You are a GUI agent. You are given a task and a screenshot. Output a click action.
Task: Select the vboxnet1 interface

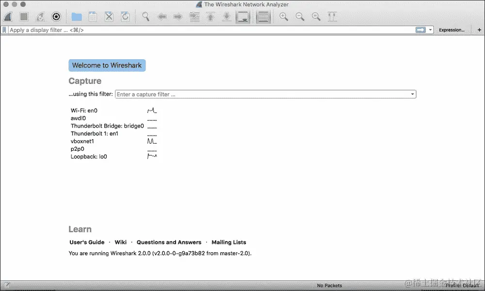pyautogui.click(x=82, y=141)
